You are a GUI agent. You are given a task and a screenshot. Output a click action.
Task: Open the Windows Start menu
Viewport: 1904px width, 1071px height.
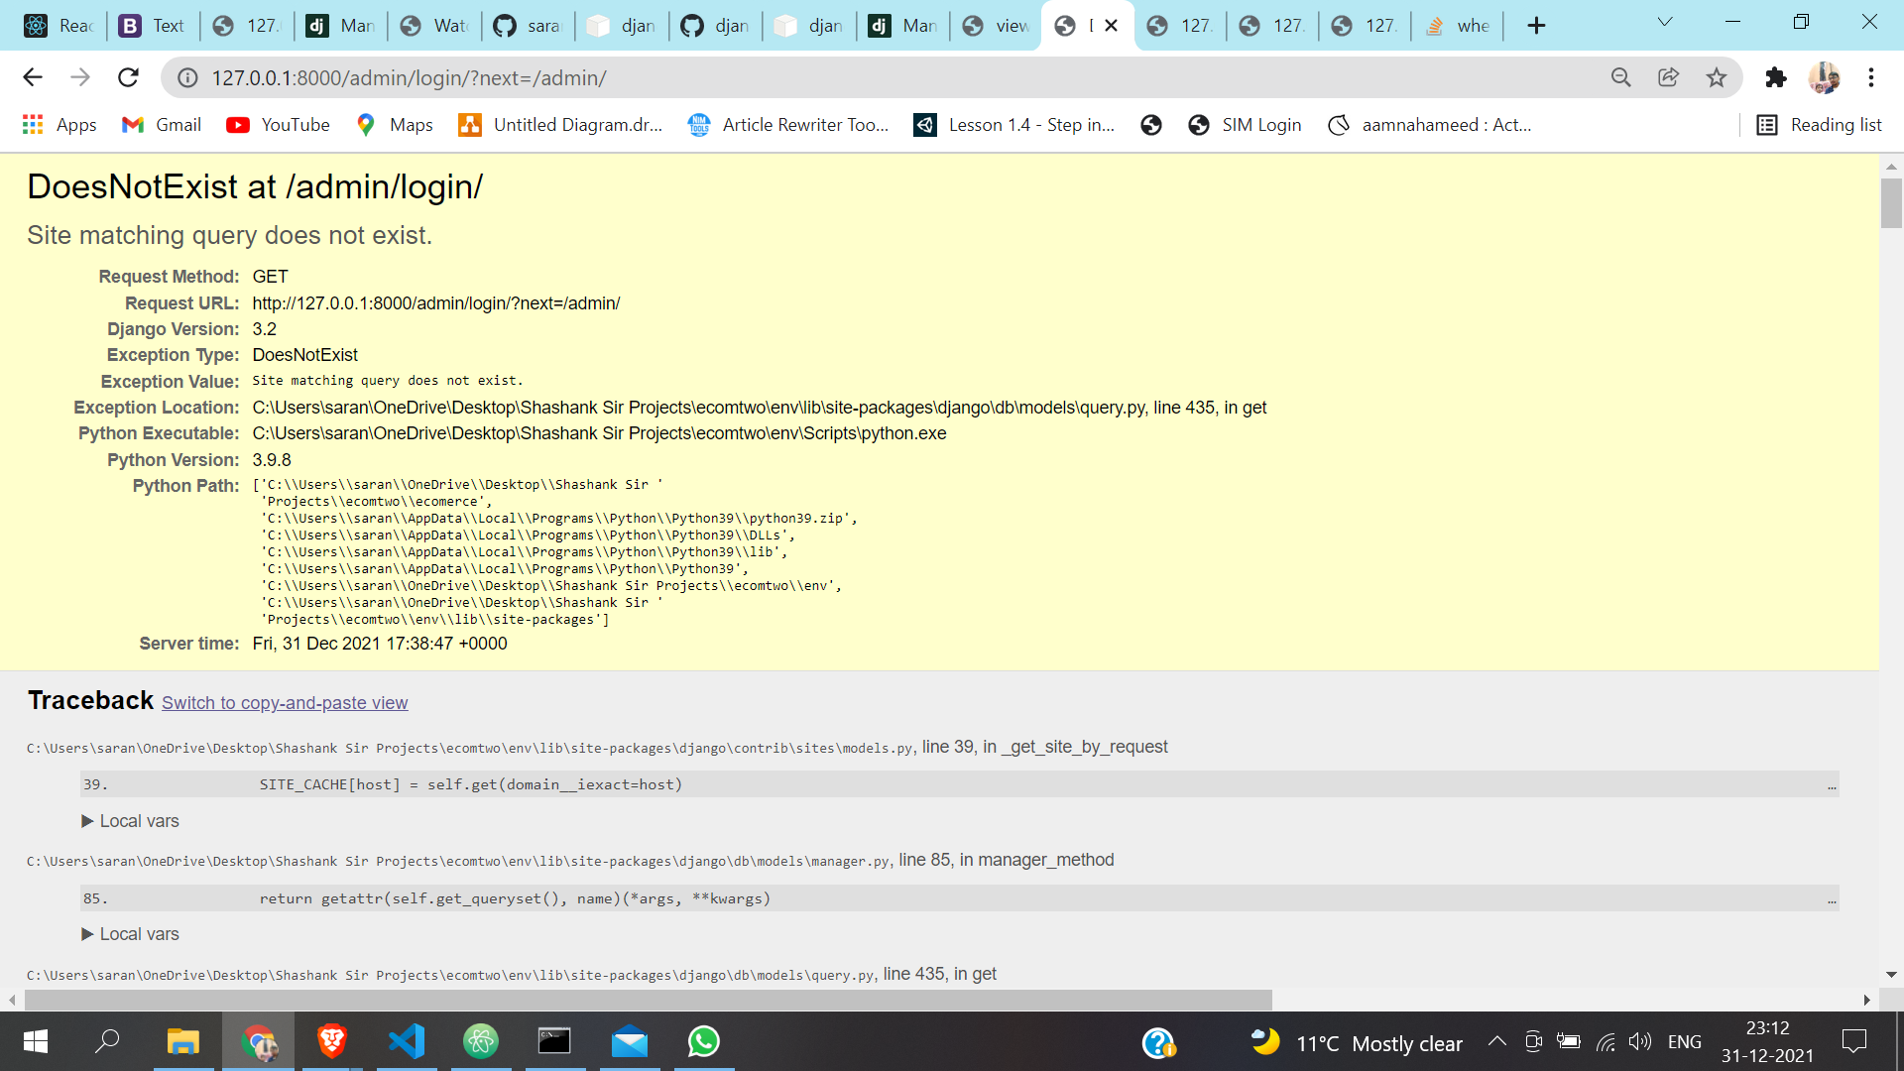tap(36, 1041)
